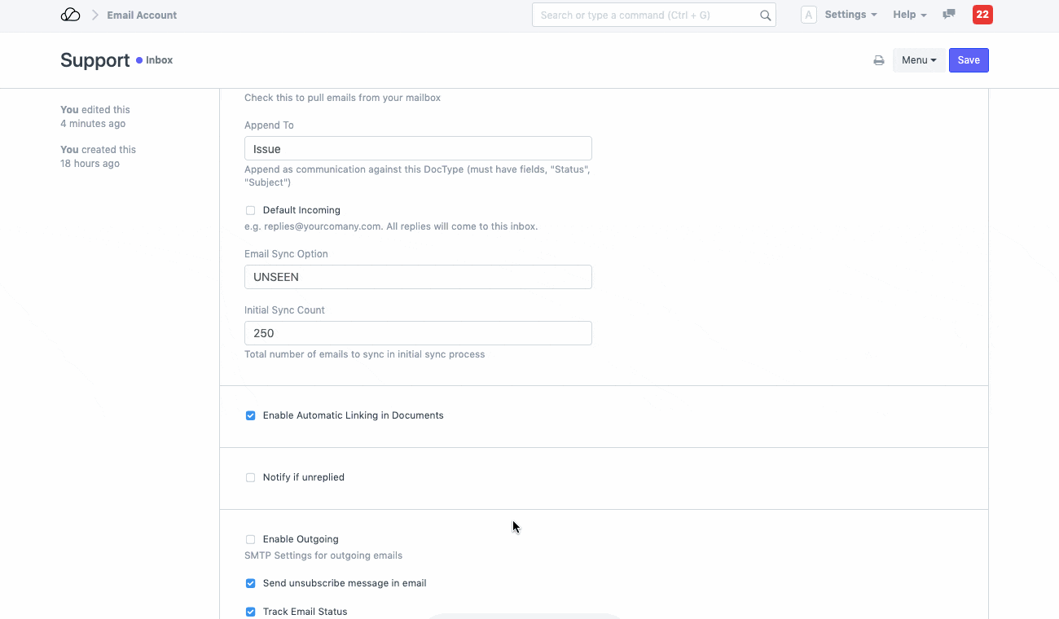This screenshot has width=1059, height=619.
Task: Click the cloud home logo icon
Action: tap(71, 15)
